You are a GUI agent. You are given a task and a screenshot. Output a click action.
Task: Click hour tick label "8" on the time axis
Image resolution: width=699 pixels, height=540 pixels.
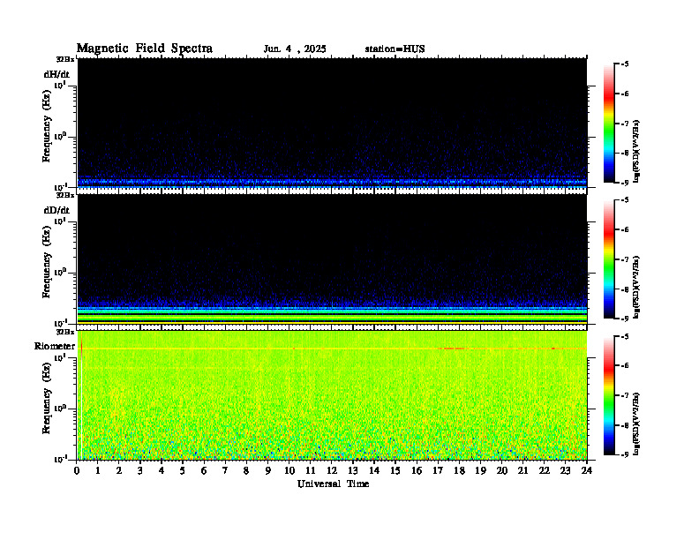pyautogui.click(x=246, y=470)
